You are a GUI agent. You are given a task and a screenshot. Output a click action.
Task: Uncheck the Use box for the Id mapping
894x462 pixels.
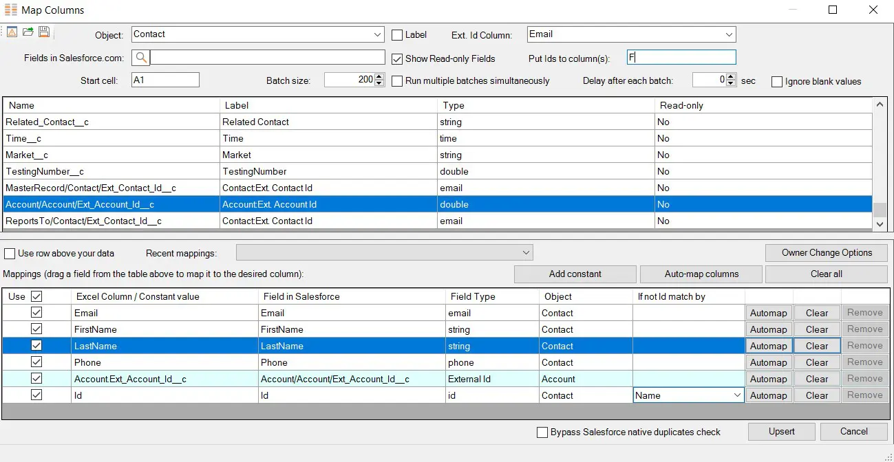coord(36,395)
